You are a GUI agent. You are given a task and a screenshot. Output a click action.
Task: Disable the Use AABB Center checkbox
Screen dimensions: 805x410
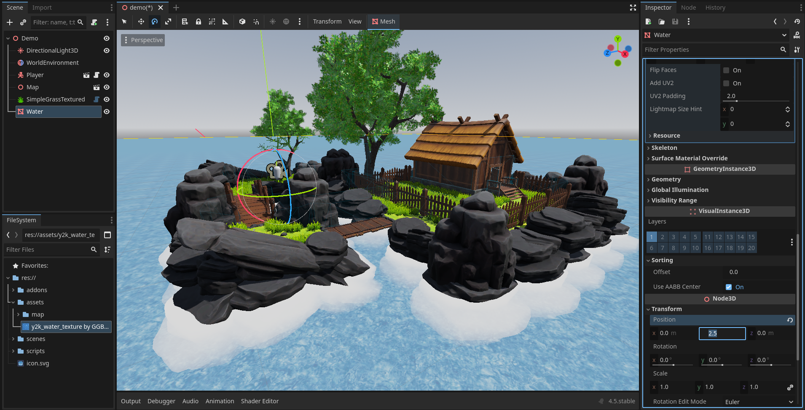(729, 287)
